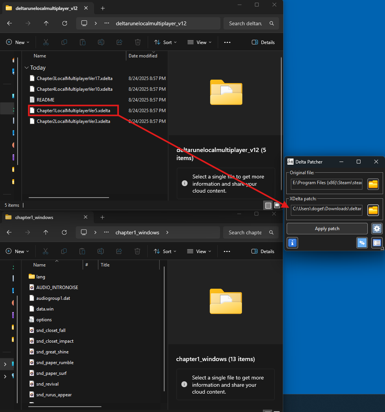
Task: Open Sort dropdown in chapter1_windows window
Action: click(165, 252)
